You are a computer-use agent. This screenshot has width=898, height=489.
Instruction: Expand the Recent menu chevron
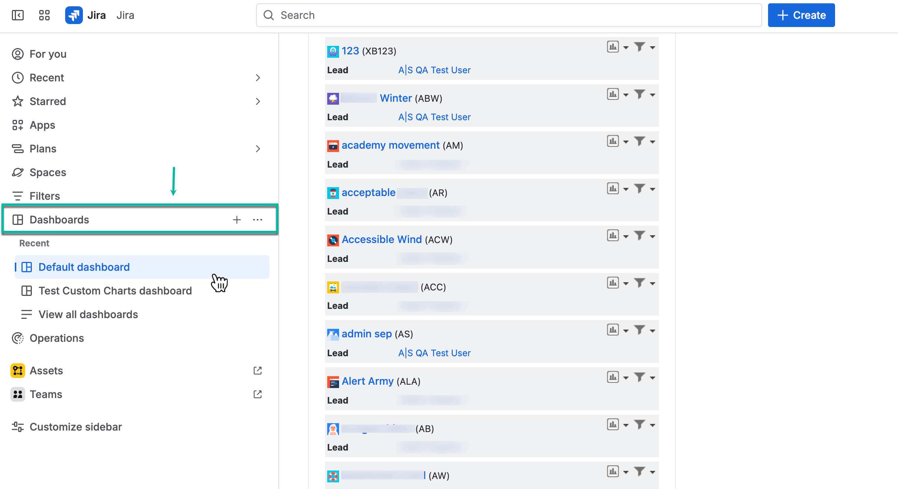tap(258, 78)
